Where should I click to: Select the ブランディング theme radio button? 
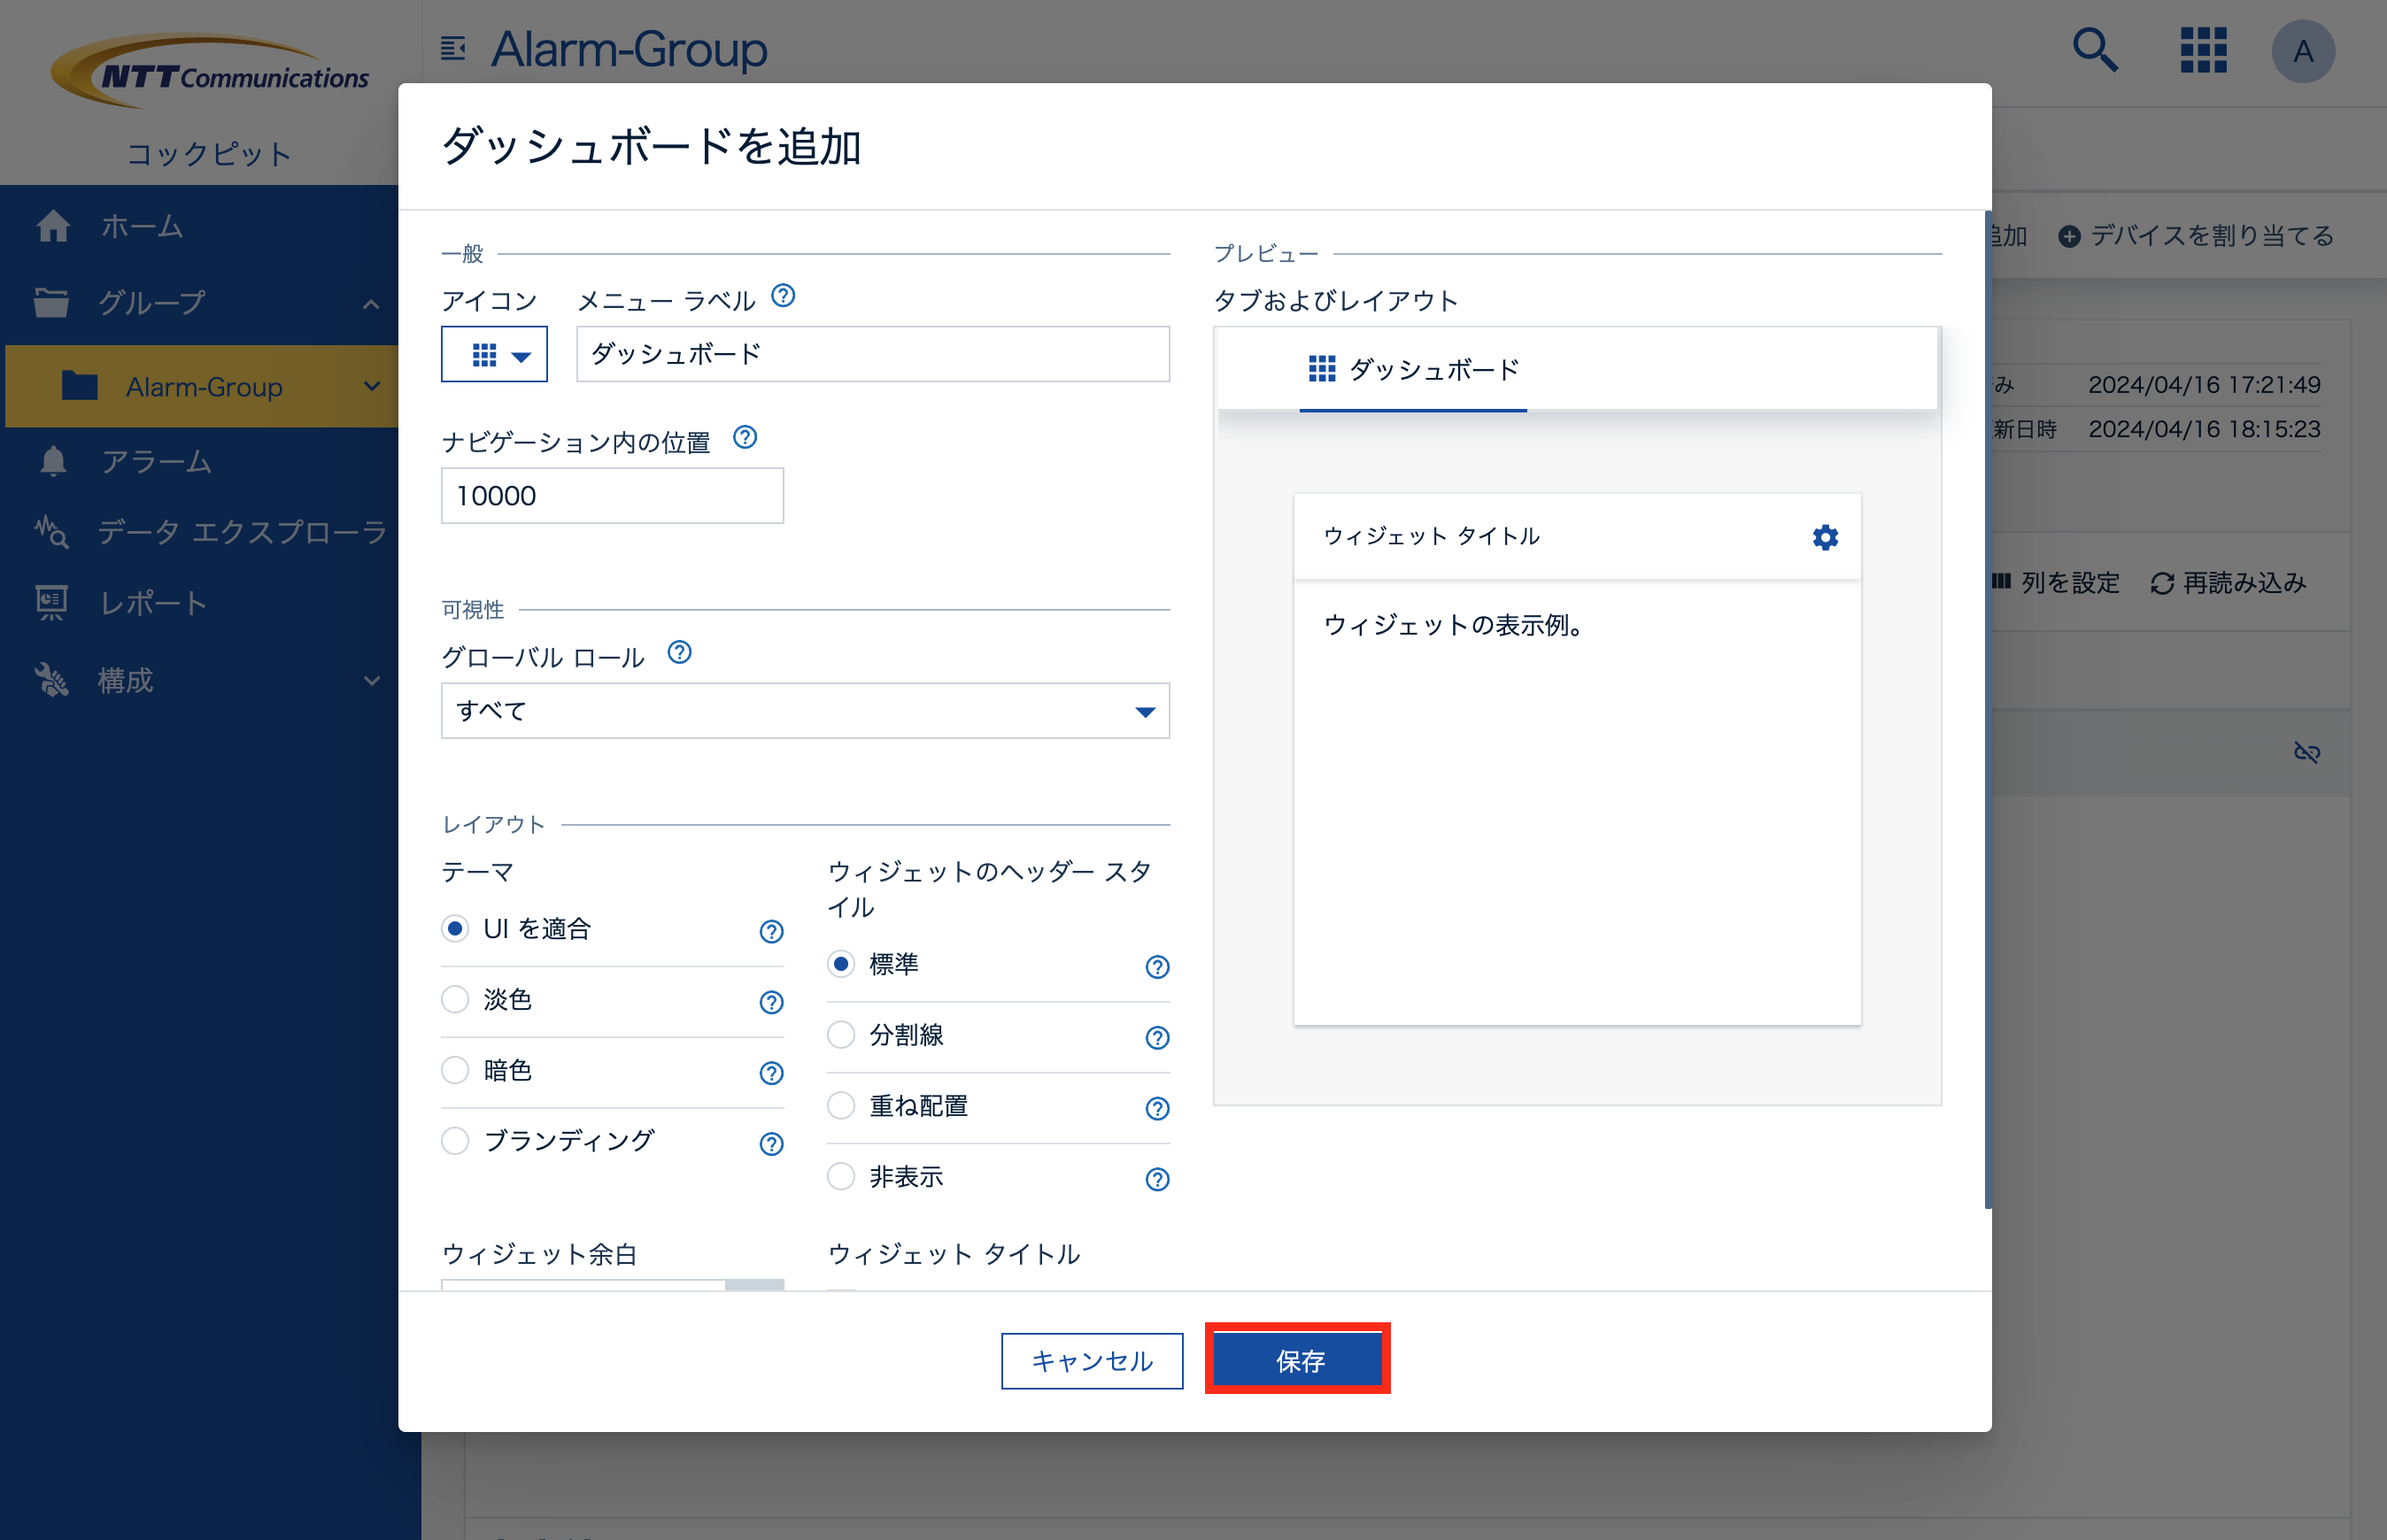455,1141
